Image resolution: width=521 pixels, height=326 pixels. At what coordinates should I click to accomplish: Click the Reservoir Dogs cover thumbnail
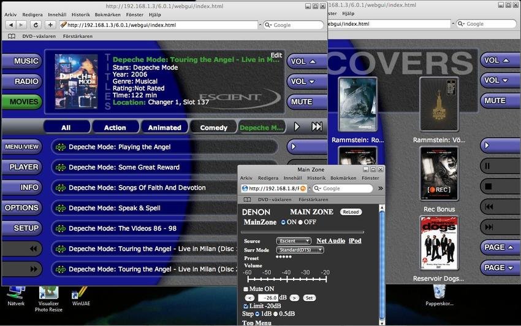439,243
